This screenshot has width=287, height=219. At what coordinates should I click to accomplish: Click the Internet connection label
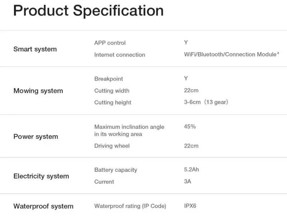coord(119,55)
